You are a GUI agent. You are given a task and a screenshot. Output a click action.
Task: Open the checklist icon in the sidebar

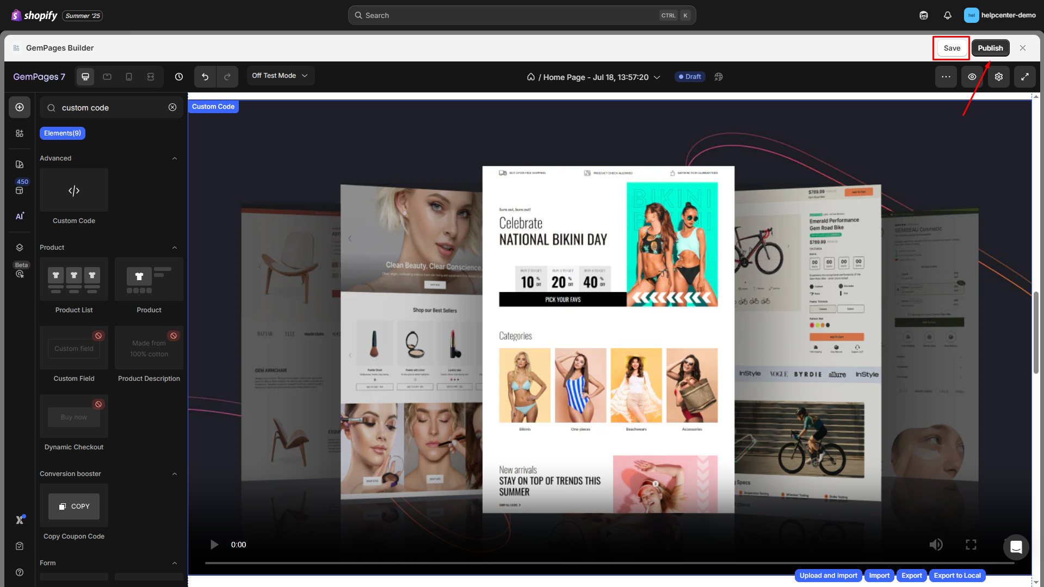(20, 546)
